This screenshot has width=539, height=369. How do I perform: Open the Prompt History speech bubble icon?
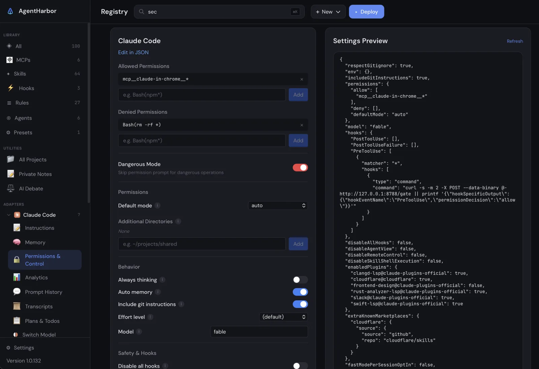click(x=17, y=291)
